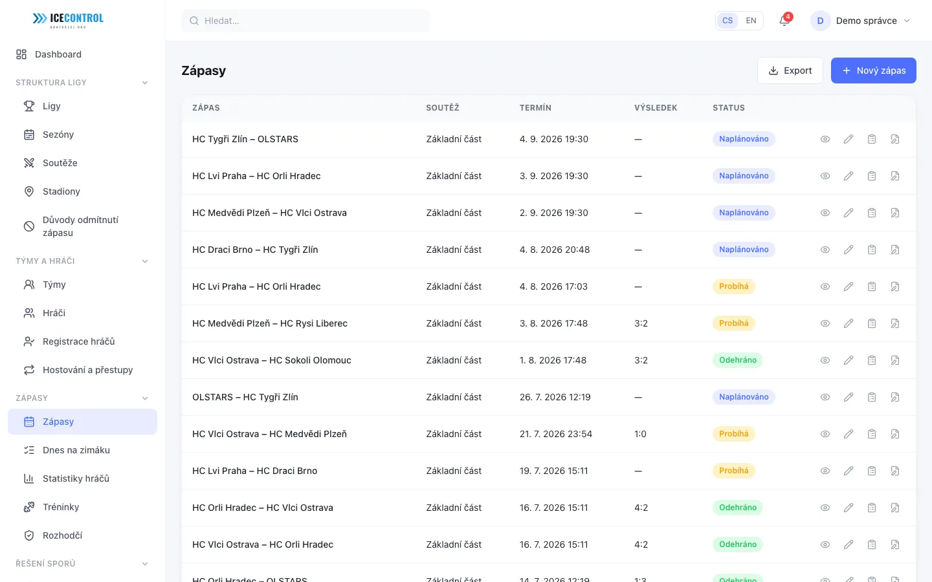Click the Termín column header
Viewport: 932px width, 582px height.
point(535,108)
